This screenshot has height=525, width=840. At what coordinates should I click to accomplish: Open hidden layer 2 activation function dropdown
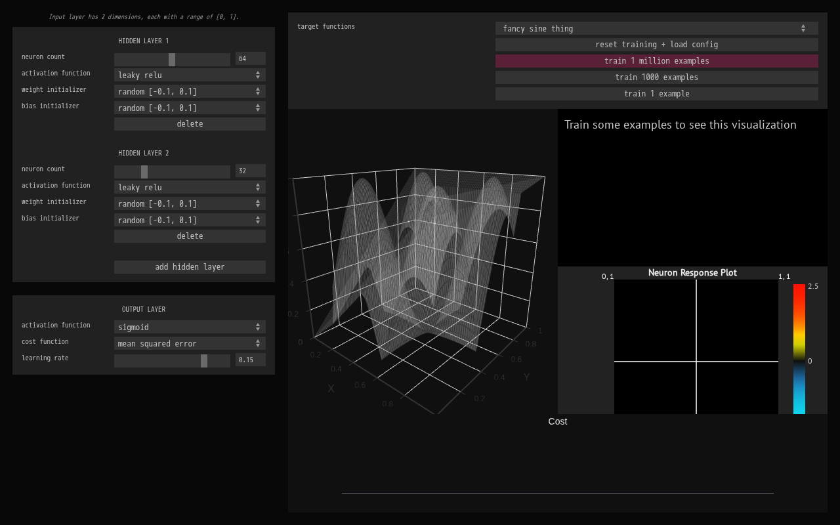(190, 187)
